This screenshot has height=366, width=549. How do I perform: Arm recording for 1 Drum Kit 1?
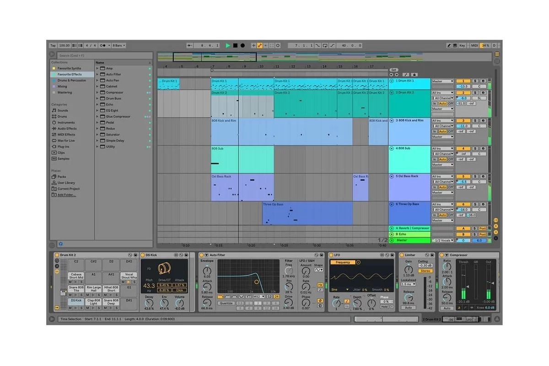483,81
